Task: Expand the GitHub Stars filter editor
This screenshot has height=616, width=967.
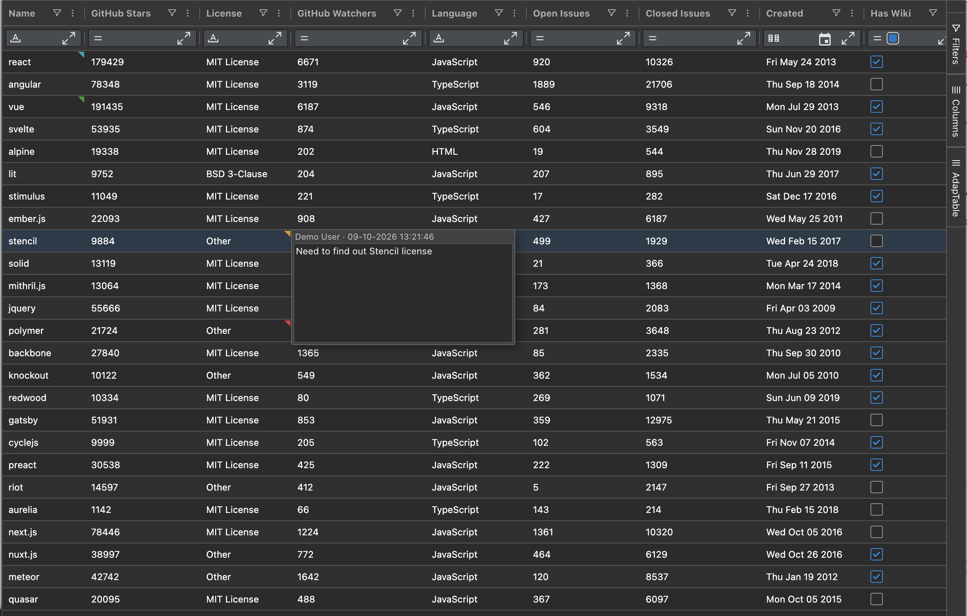Action: [184, 39]
